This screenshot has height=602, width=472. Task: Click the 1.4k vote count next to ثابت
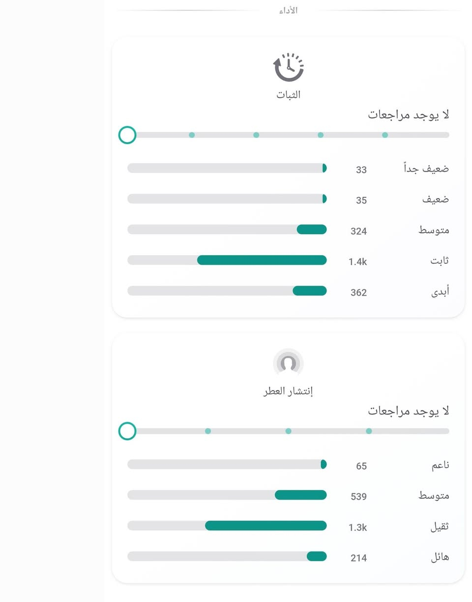[x=359, y=262]
